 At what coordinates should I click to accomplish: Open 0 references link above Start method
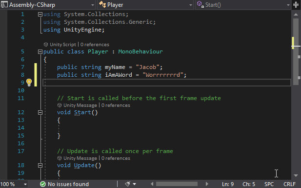click(x=116, y=105)
